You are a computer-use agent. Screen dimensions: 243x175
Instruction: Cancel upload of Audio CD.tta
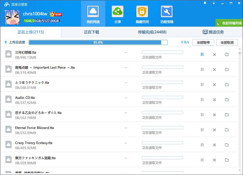click(x=214, y=100)
